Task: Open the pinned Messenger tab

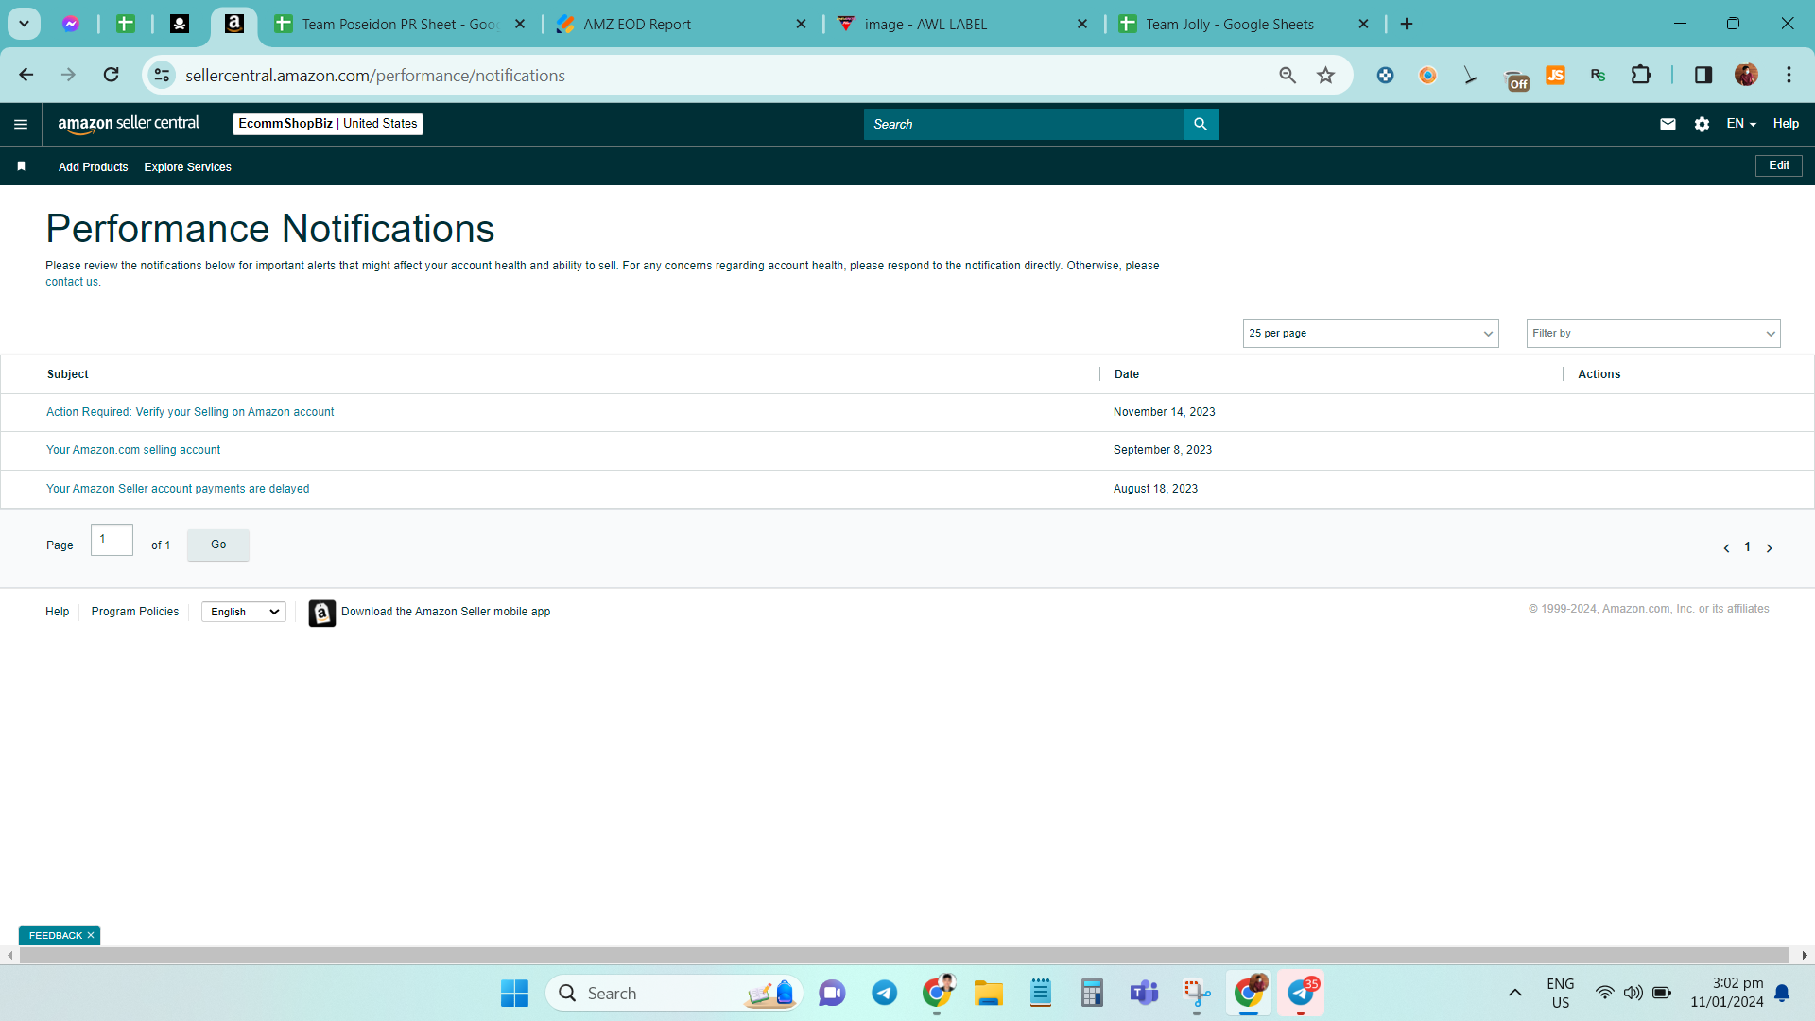Action: [71, 24]
